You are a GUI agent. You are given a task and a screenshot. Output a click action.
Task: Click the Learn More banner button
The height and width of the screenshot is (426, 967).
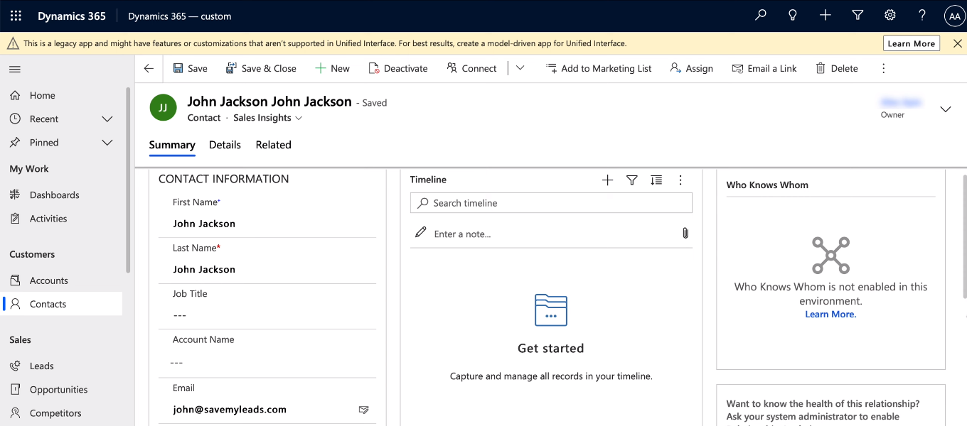tap(912, 43)
